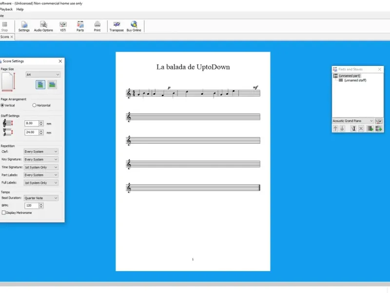Click VSTi button in Parts and Staves
390x293 pixels.
coord(379,121)
